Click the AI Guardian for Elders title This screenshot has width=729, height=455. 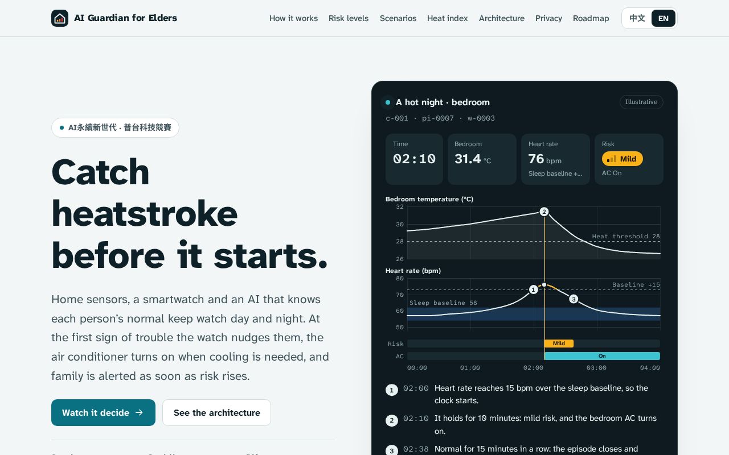point(125,18)
